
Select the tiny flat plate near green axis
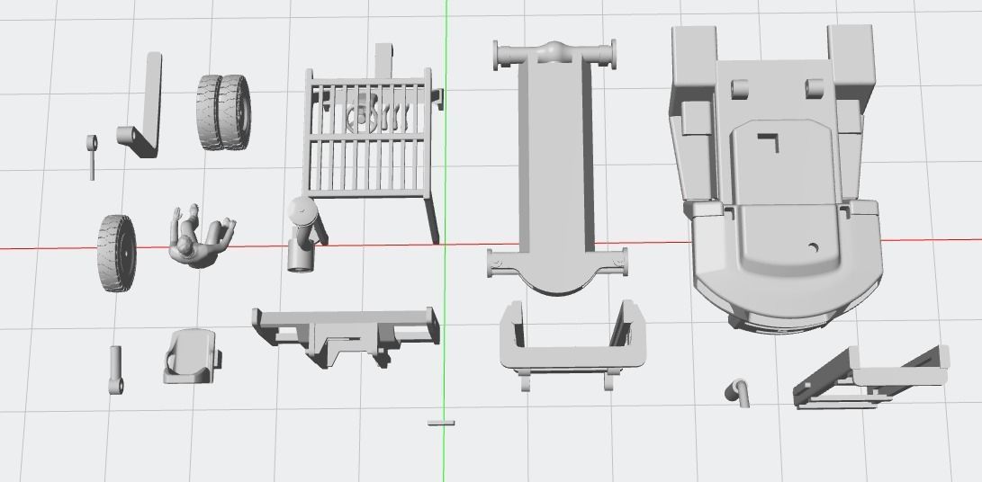[x=441, y=424]
